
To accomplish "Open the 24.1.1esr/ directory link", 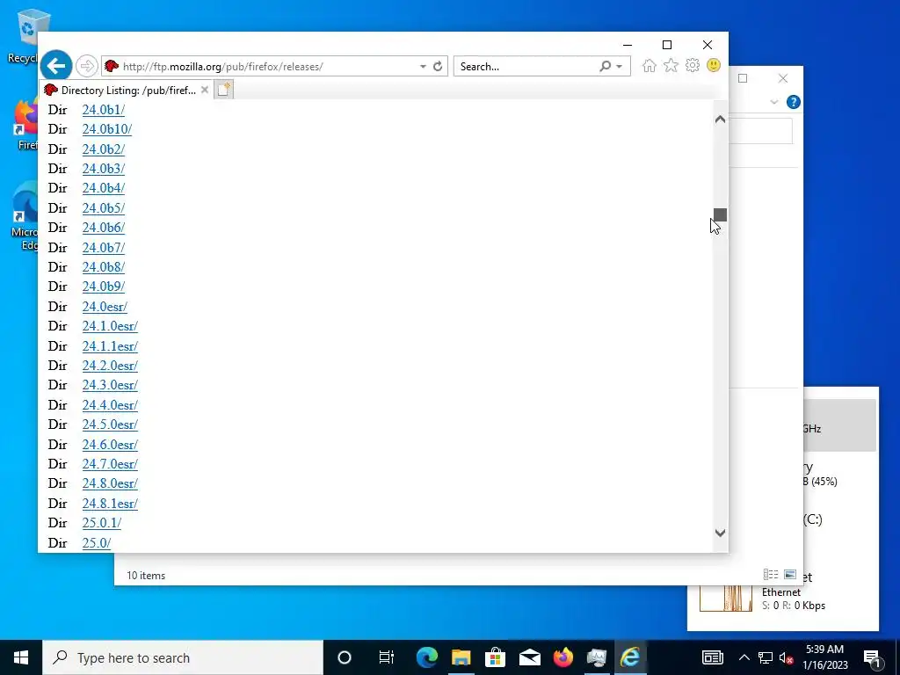I will tap(110, 346).
